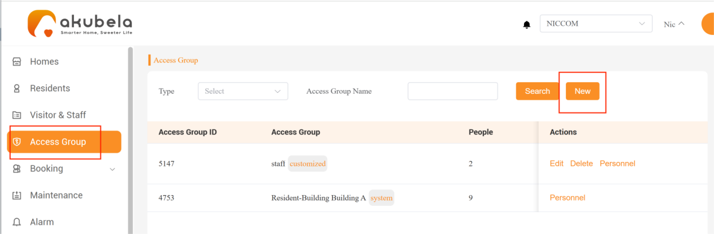
Task: Click the Search button
Action: tap(537, 91)
